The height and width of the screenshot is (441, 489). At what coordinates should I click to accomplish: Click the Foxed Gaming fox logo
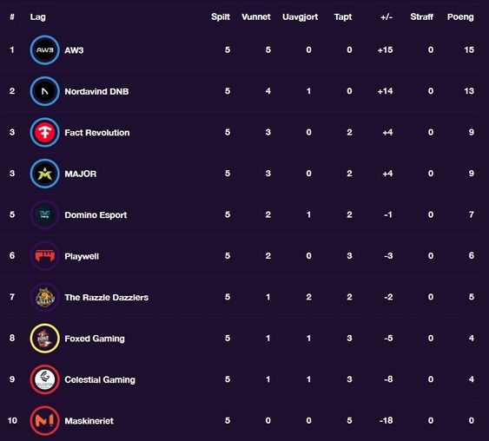pyautogui.click(x=44, y=339)
